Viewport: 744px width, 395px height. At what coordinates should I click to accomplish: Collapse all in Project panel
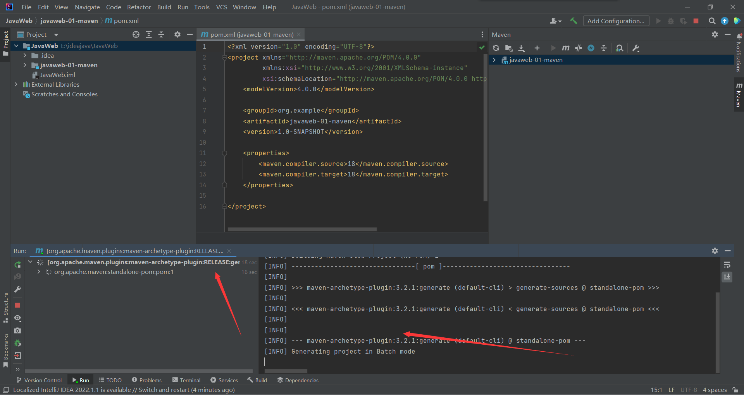click(x=161, y=34)
